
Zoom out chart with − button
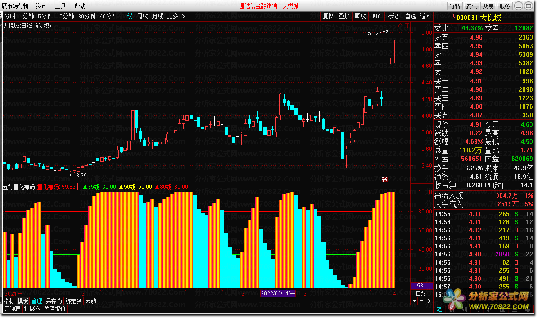422,301
